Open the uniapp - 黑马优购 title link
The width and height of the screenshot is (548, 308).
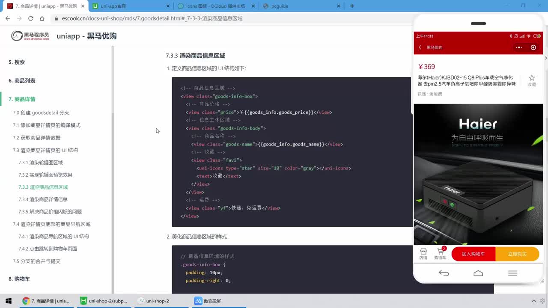pos(86,36)
